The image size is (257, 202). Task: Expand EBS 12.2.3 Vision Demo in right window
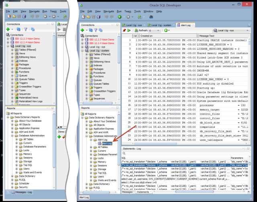82,40
